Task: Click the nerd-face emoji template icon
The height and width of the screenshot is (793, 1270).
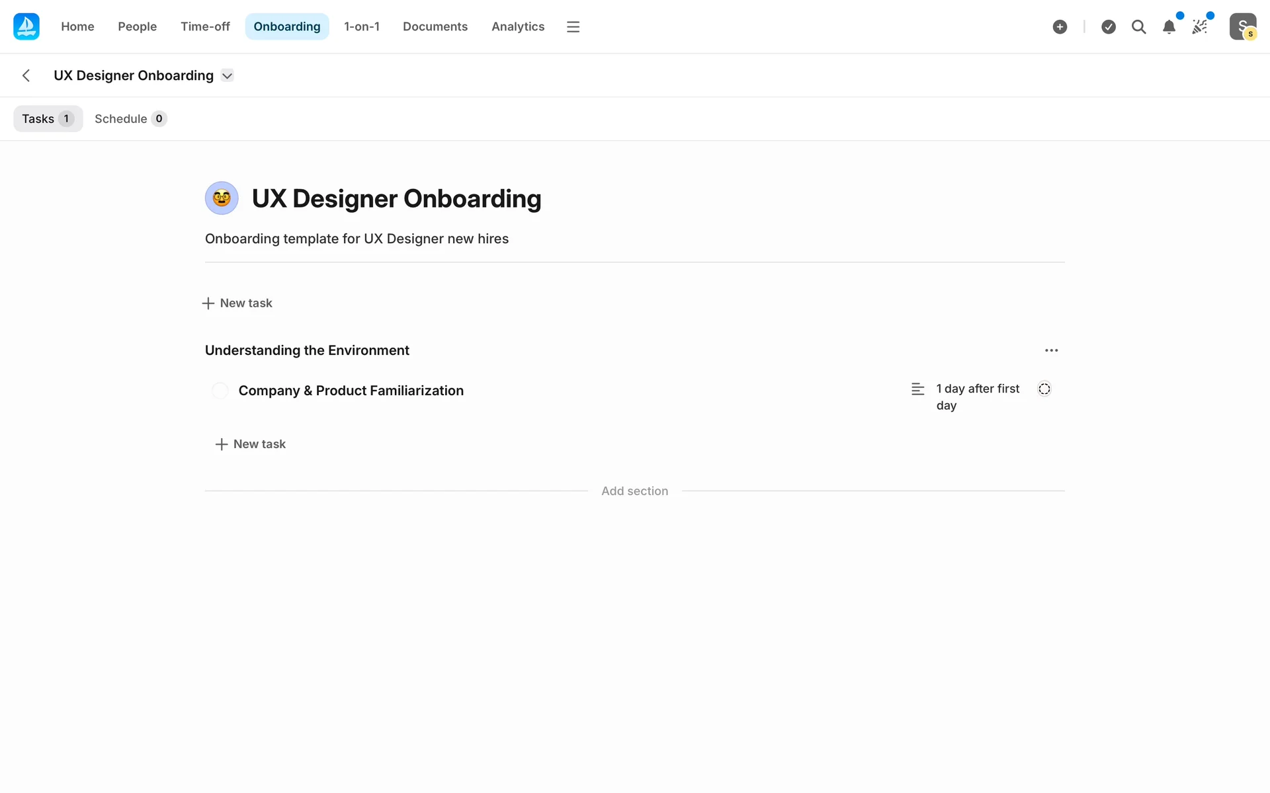Action: tap(222, 198)
